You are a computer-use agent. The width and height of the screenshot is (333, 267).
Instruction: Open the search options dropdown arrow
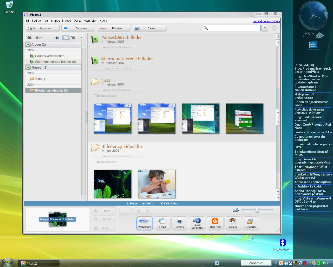265,28
